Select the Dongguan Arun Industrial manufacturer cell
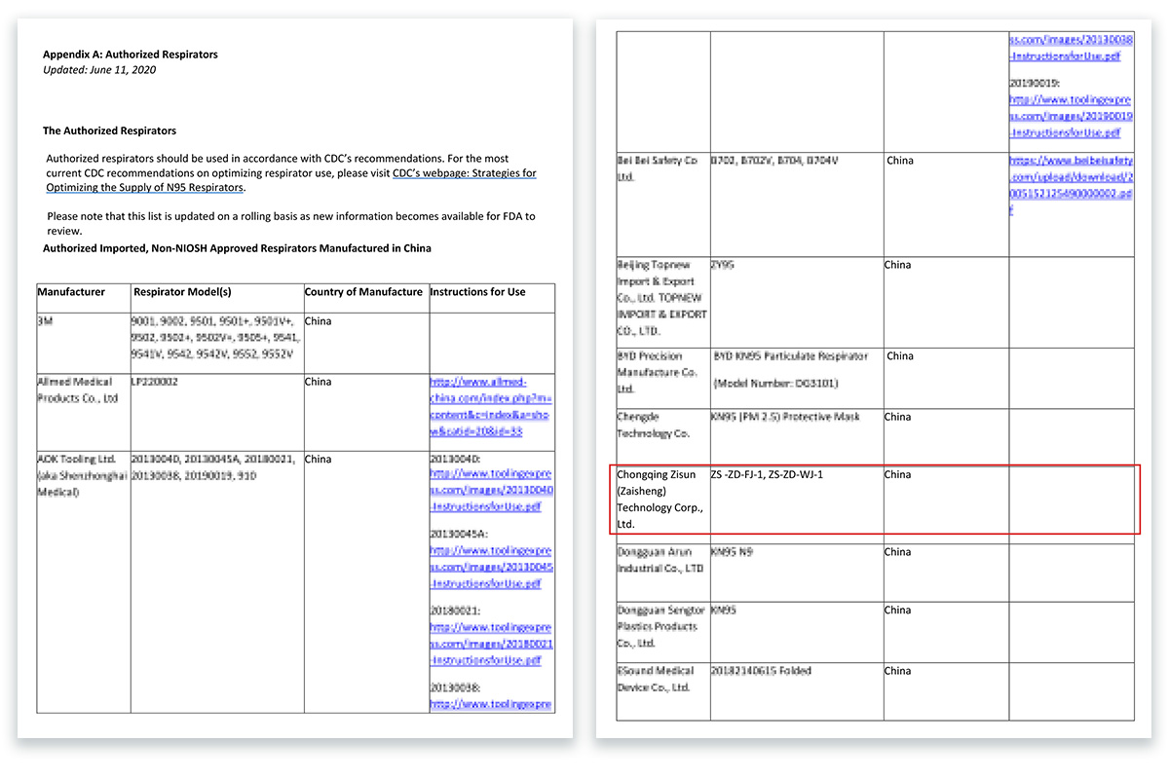The image size is (1169, 779). pyautogui.click(x=660, y=559)
